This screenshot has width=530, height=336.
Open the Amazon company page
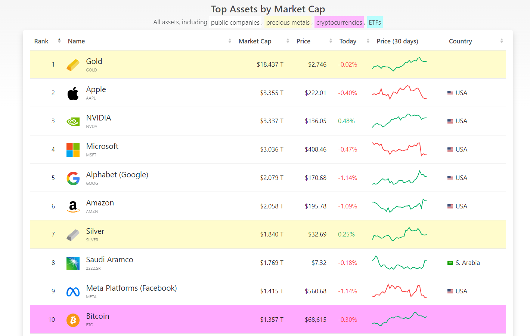click(x=100, y=203)
